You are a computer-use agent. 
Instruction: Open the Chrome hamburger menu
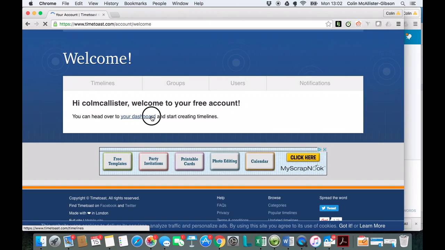pyautogui.click(x=398, y=24)
